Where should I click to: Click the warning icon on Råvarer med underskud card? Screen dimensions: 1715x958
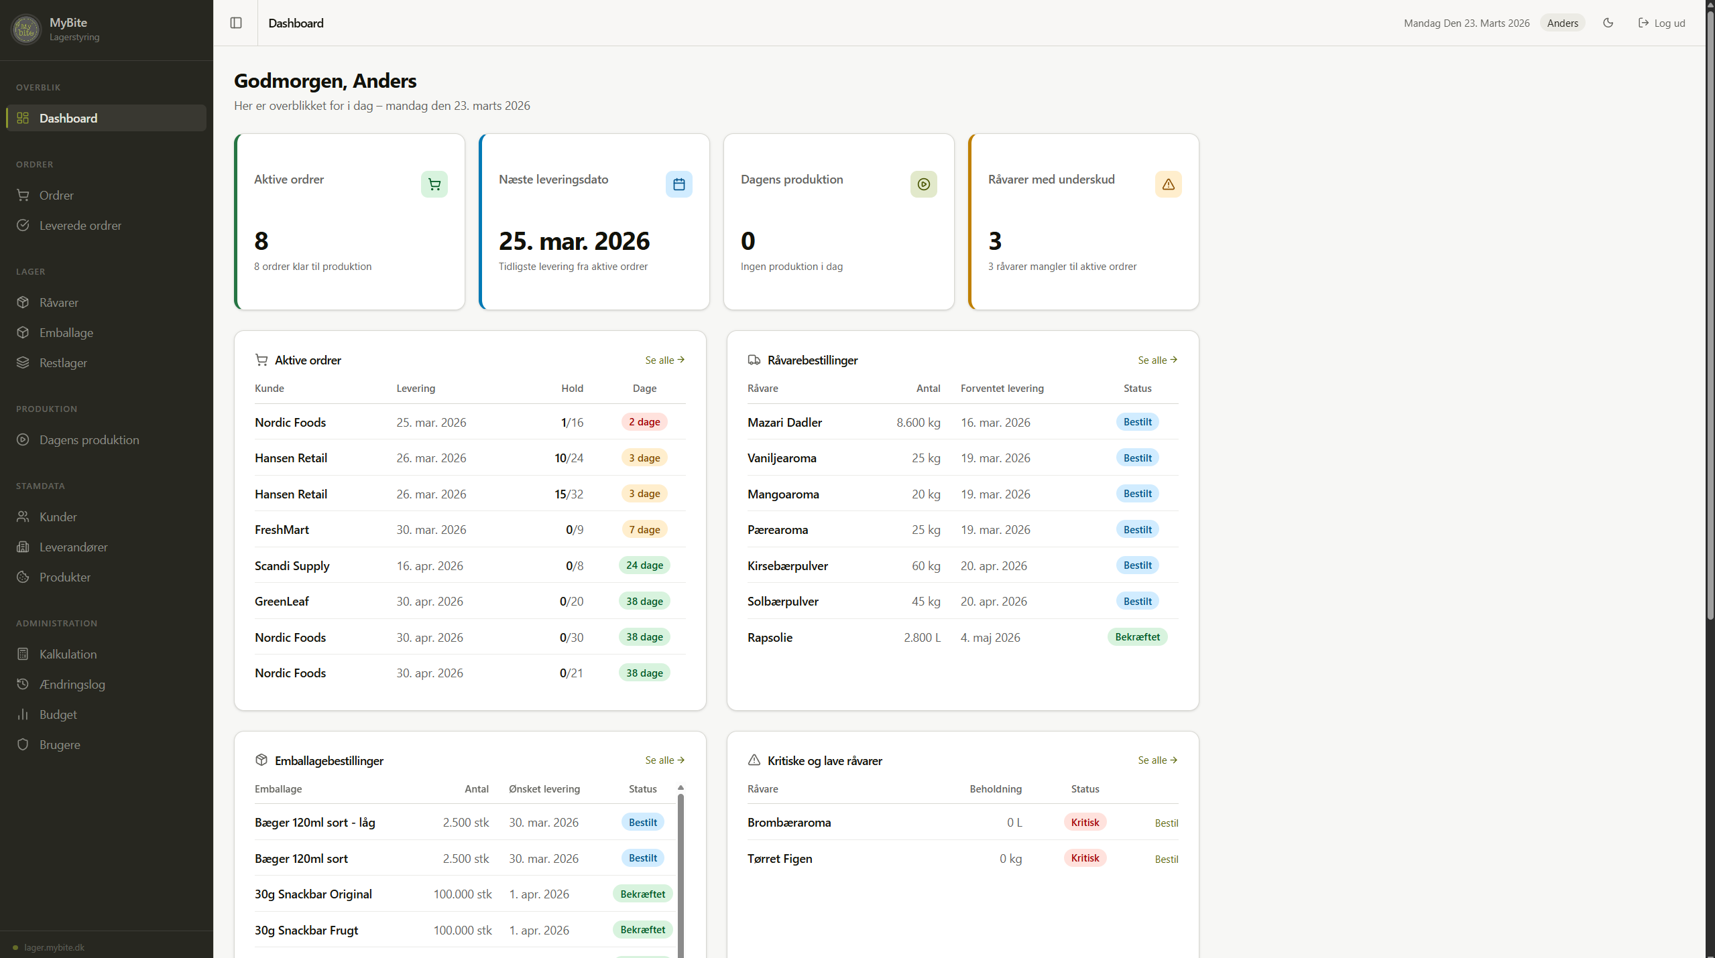pos(1168,184)
